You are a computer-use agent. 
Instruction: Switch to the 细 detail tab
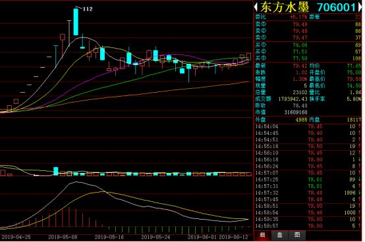[x=262, y=235]
